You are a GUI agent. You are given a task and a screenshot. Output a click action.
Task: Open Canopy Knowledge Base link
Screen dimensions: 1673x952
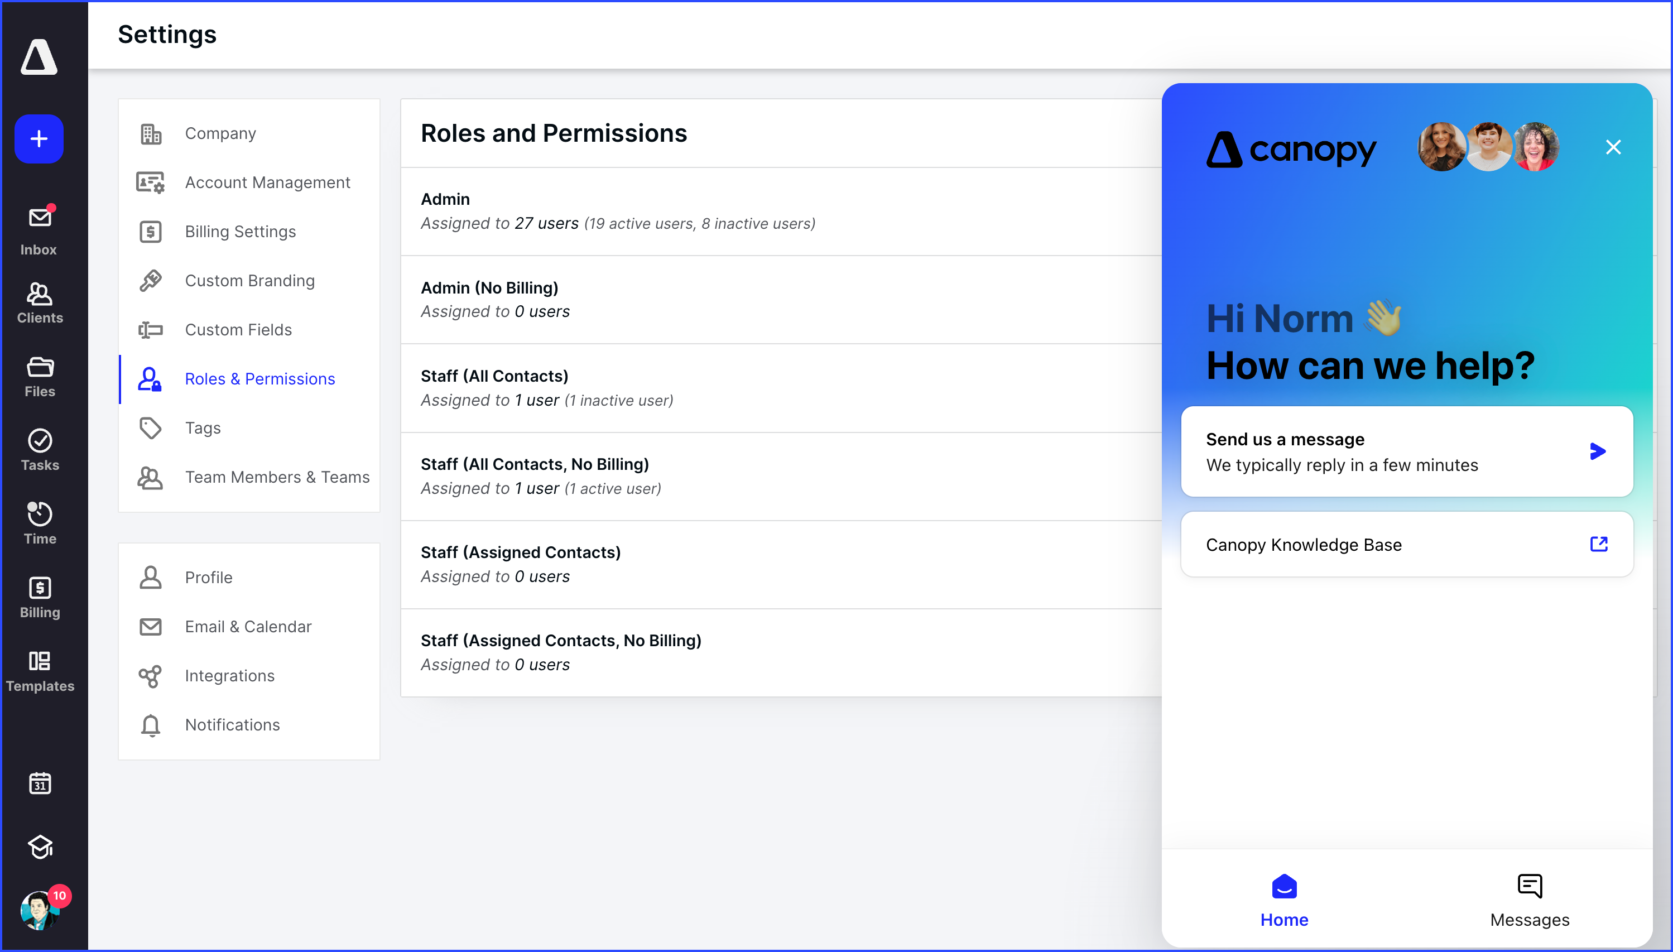tap(1406, 544)
